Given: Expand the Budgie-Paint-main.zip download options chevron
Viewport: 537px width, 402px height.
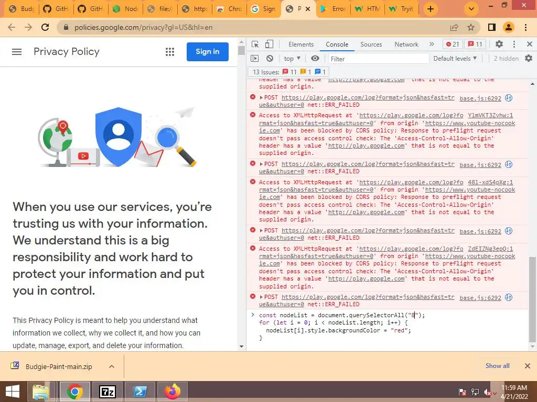Looking at the screenshot, I should (111, 366).
